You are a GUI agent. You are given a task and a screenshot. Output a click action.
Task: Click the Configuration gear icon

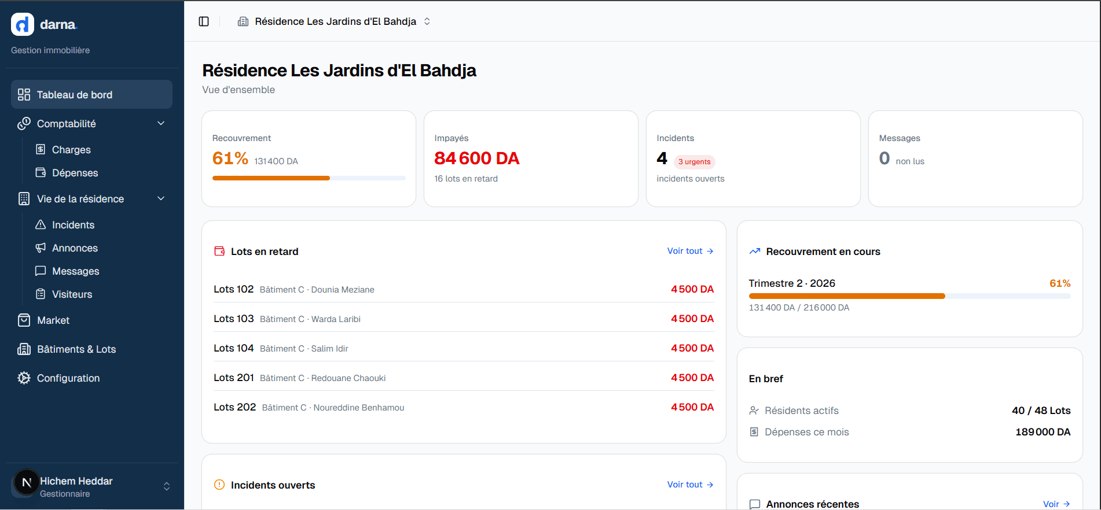click(24, 378)
